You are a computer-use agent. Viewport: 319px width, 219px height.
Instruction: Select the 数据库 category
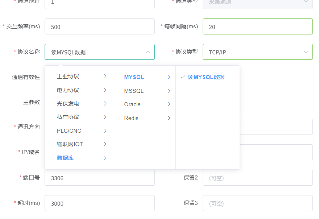click(x=65, y=158)
